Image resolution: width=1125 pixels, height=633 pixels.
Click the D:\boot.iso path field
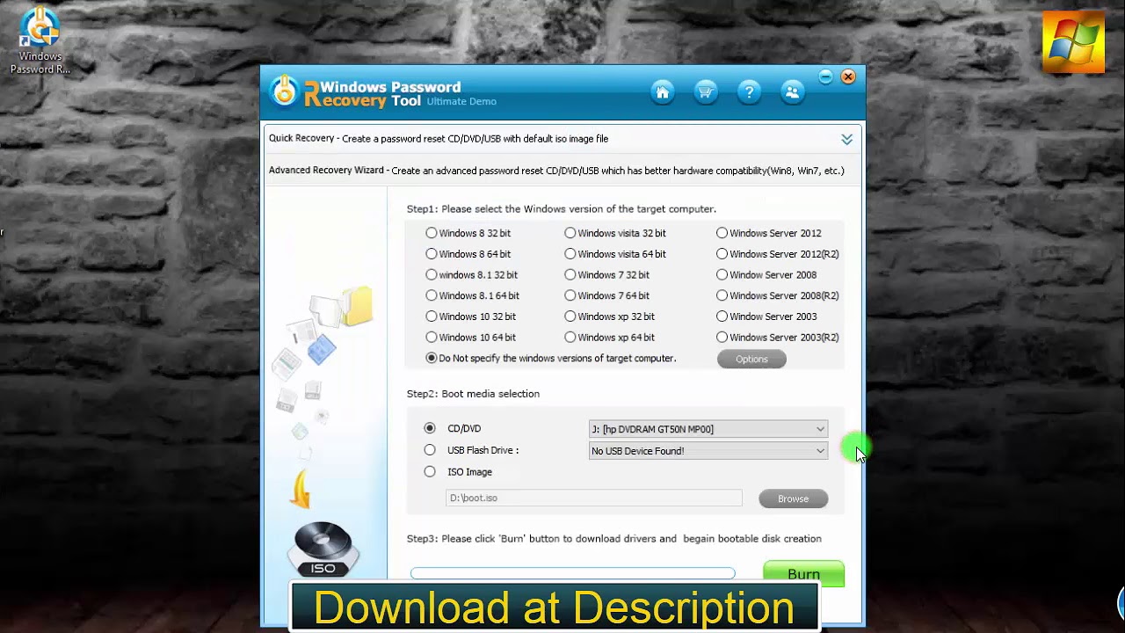pyautogui.click(x=593, y=498)
